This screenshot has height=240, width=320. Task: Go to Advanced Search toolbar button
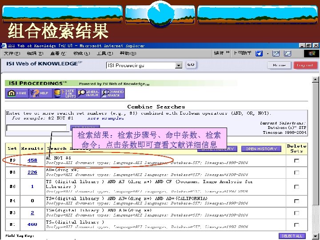pyautogui.click(x=112, y=93)
